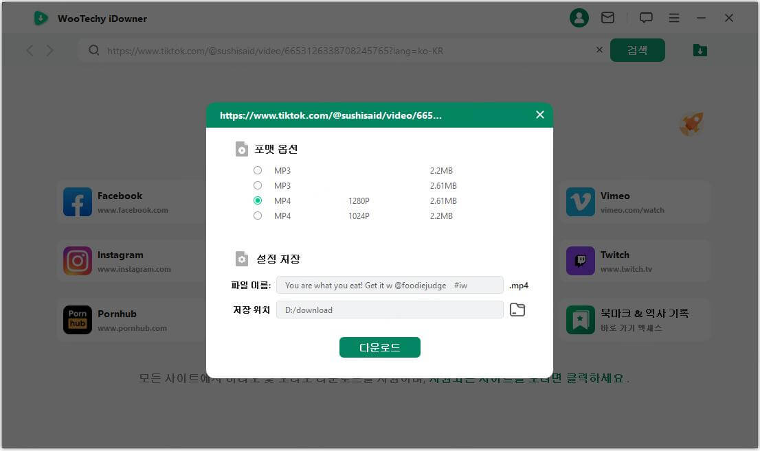The image size is (760, 451).
Task: Clear the URL with the X icon
Action: click(599, 50)
